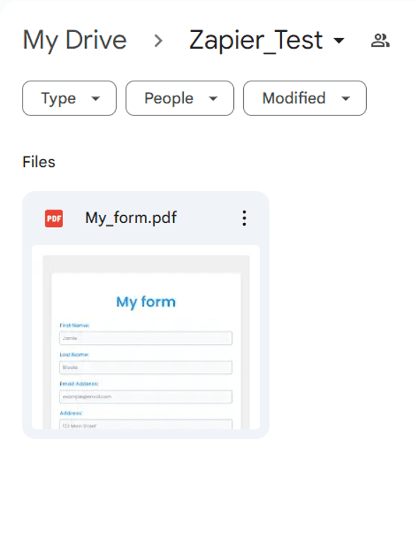Viewport: 417px width, 538px height.
Task: Open the People filter dropdown
Action: coord(180,98)
